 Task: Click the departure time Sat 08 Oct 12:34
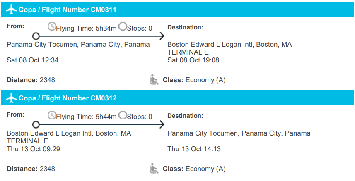[x=33, y=60]
